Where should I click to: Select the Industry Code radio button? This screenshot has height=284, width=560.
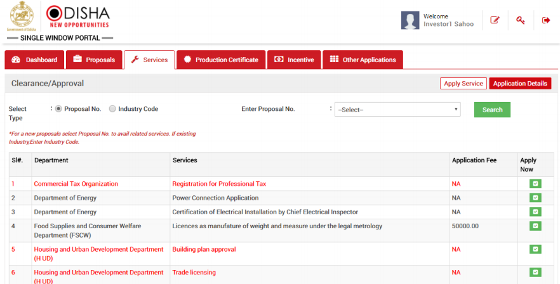pyautogui.click(x=112, y=109)
